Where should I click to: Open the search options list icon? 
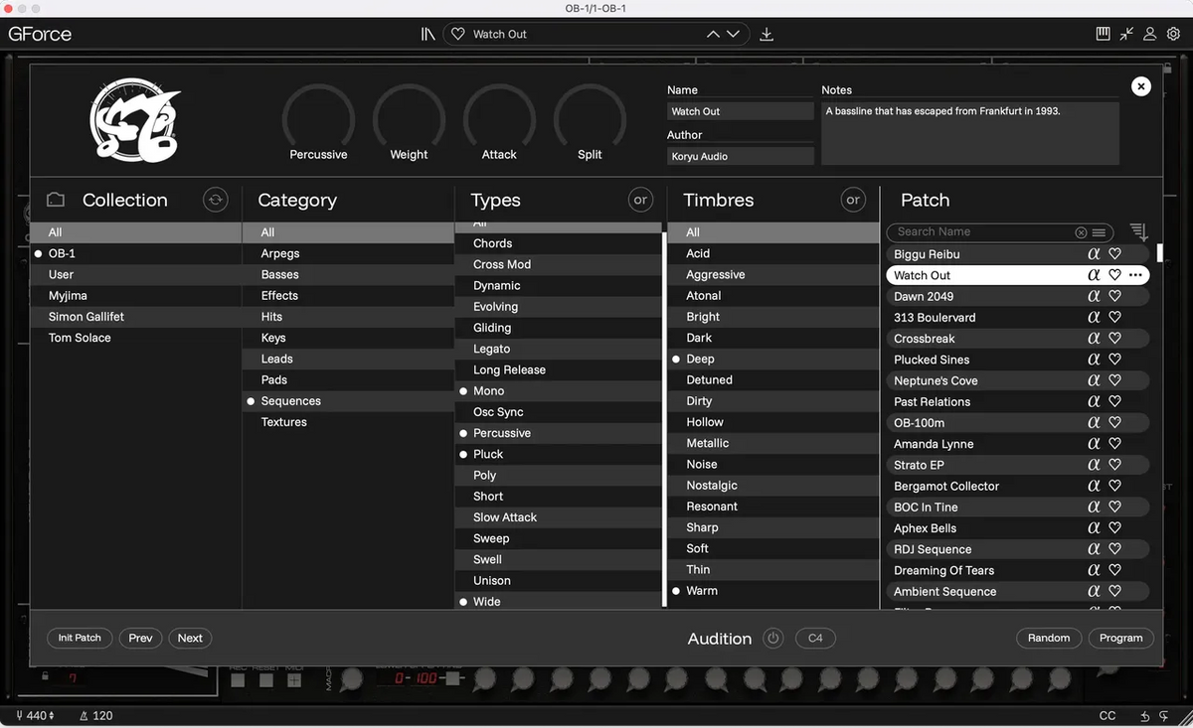pos(1099,232)
